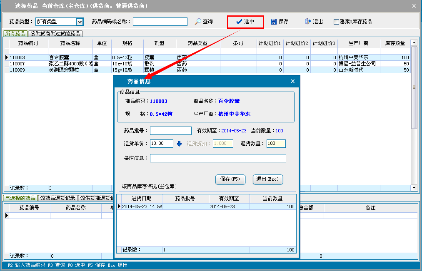
Task: Click the 查询 magnifier search icon
Action: [x=198, y=22]
